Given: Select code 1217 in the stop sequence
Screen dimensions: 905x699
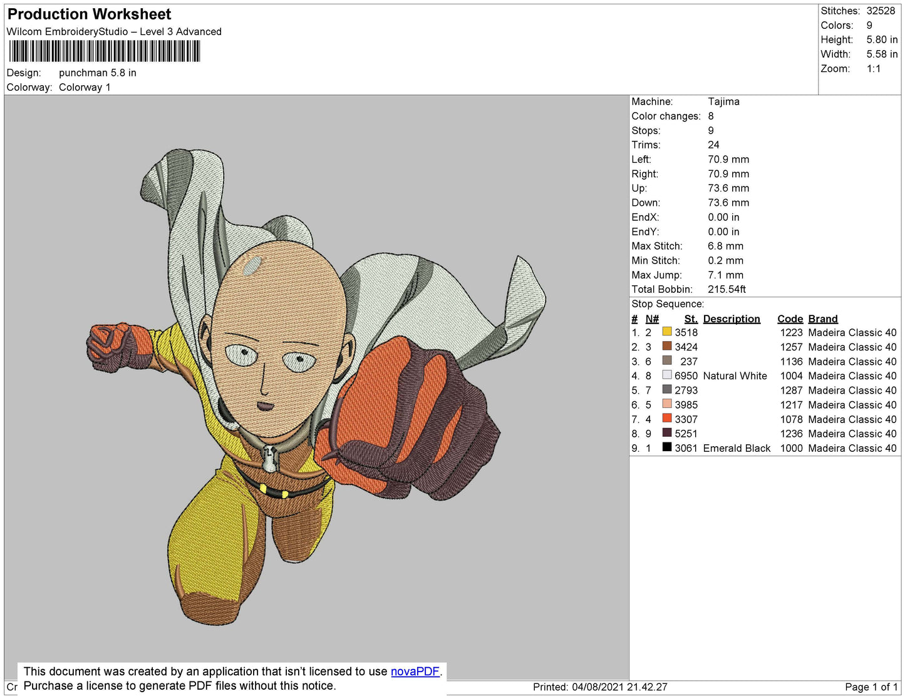Looking at the screenshot, I should coord(791,405).
